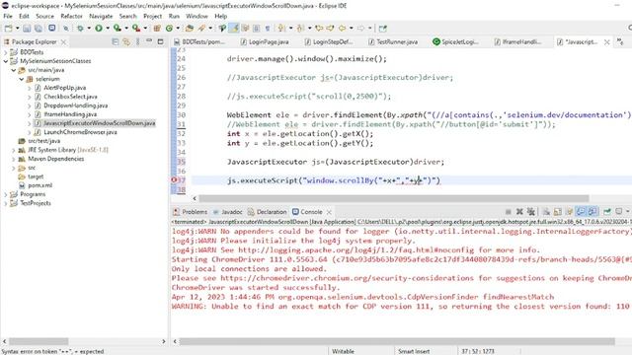The height and width of the screenshot is (355, 632).
Task: Click the Open Perspective icon in toolbar
Action: click(x=383, y=29)
